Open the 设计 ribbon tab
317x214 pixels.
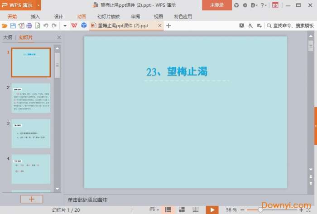point(58,17)
